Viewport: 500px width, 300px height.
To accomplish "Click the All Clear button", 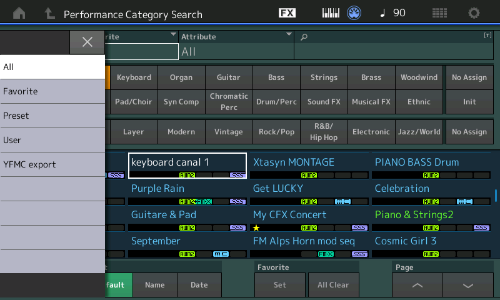I will (333, 285).
